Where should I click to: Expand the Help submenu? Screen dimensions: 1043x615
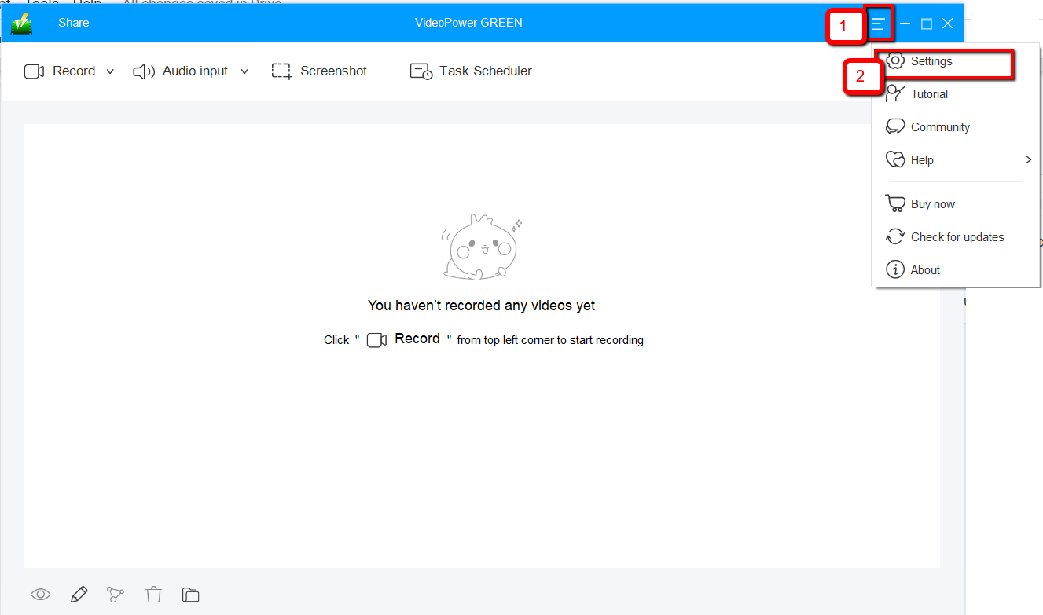(1028, 159)
